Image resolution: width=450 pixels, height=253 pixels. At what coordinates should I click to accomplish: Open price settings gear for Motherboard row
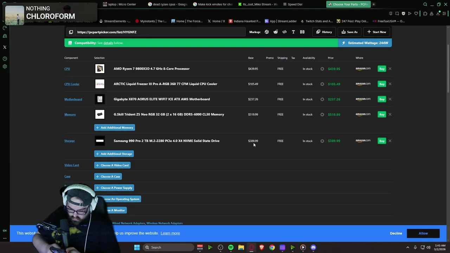322,99
